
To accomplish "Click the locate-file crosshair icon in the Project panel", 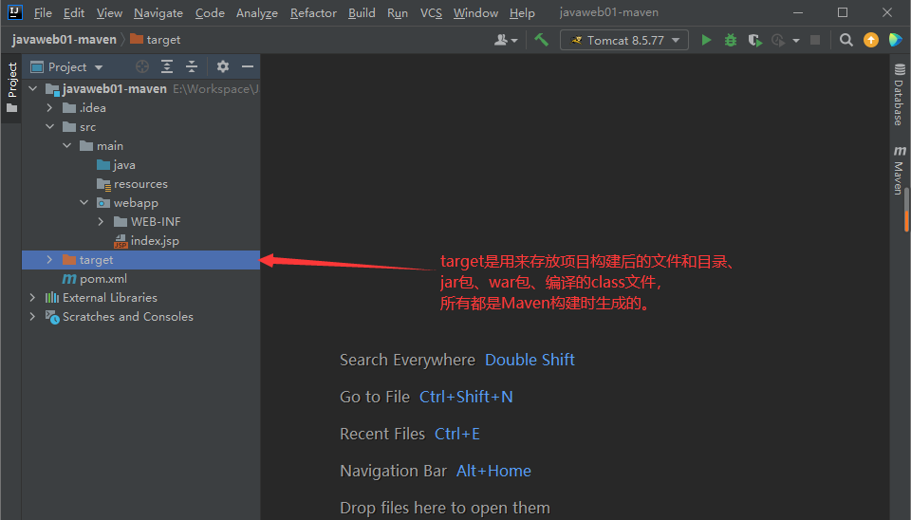I will 142,66.
